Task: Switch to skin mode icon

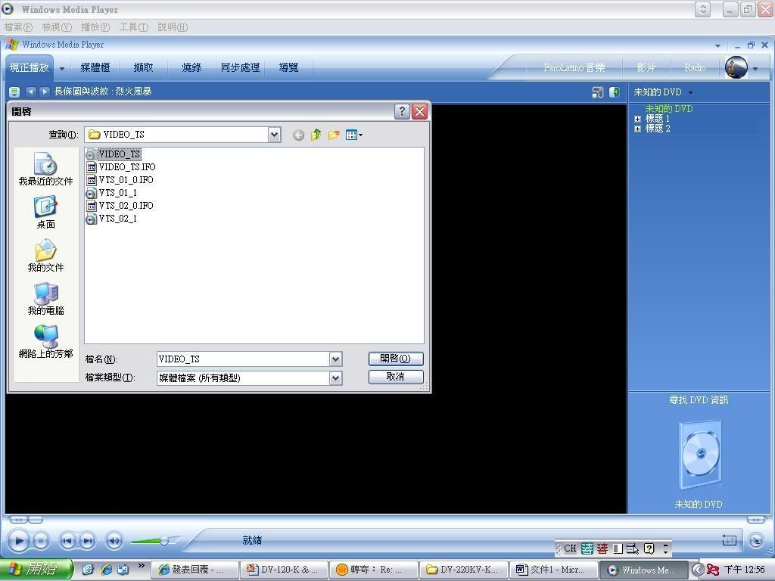Action: click(756, 541)
